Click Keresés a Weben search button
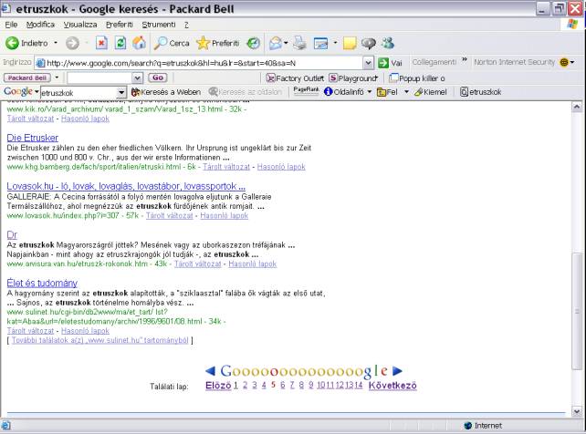Screen dimensions: 586x434 click(x=166, y=92)
